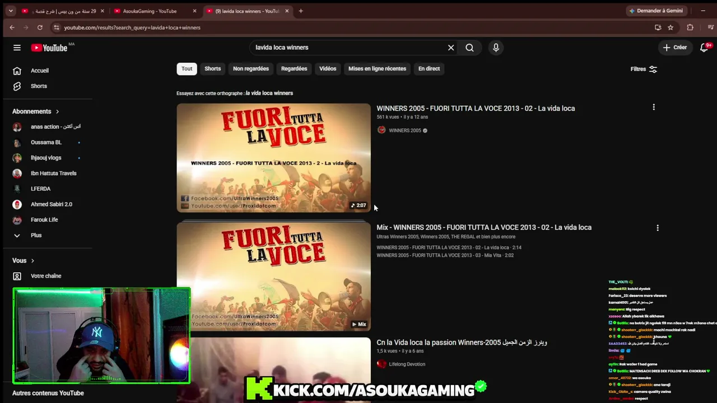Start voice search with the microphone

[496, 48]
